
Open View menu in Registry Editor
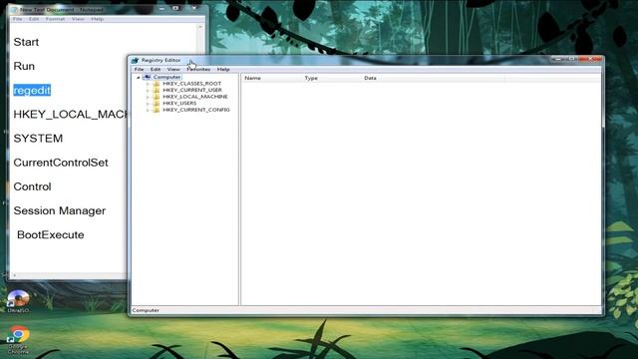point(173,69)
